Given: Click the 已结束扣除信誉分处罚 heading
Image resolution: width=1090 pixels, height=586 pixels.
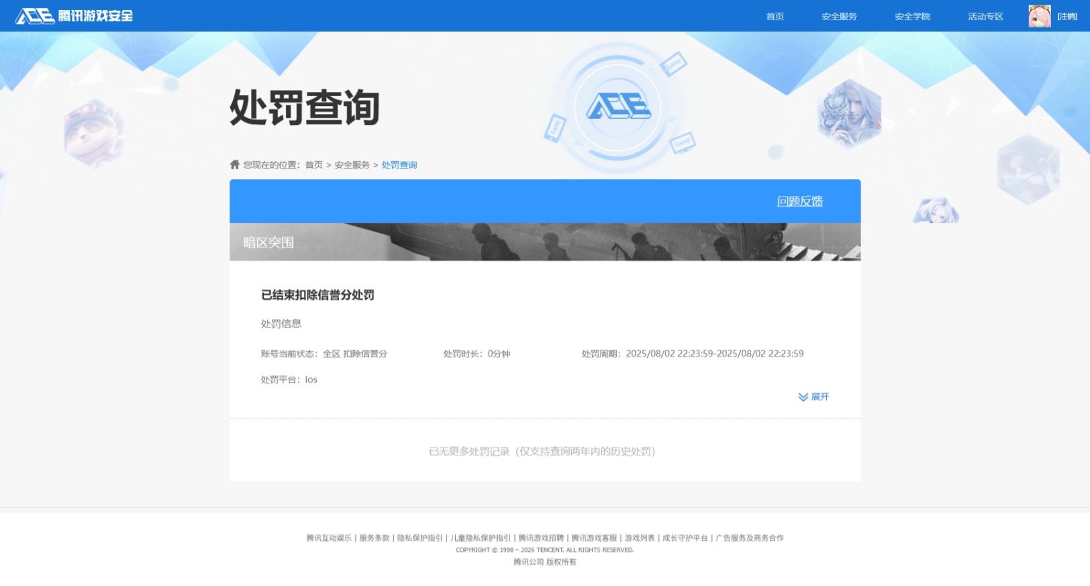Looking at the screenshot, I should click(x=317, y=295).
